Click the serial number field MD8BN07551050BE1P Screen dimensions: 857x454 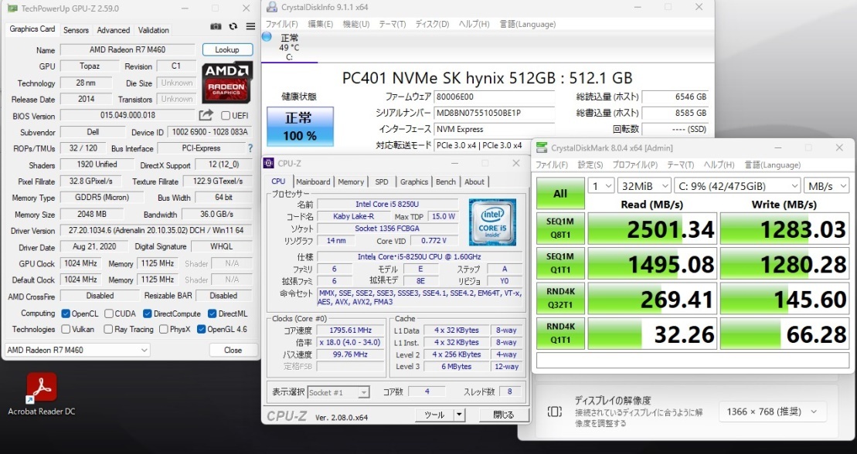pos(495,113)
